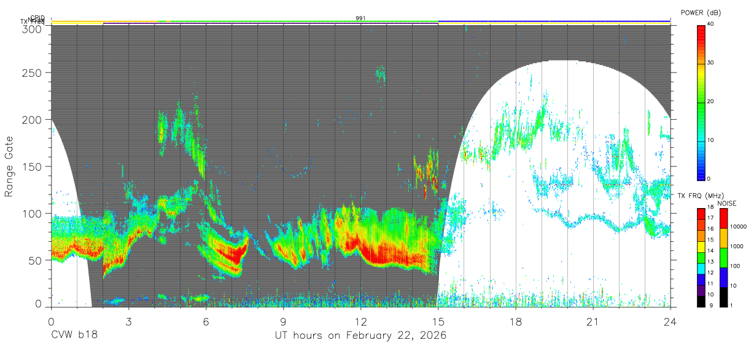Click the green segment of the NOISE bar
This screenshot has height=348, width=754.
coord(723,258)
